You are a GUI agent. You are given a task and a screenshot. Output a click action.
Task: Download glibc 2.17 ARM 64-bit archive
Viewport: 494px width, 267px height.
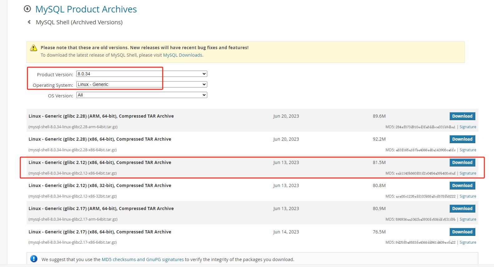pos(462,208)
